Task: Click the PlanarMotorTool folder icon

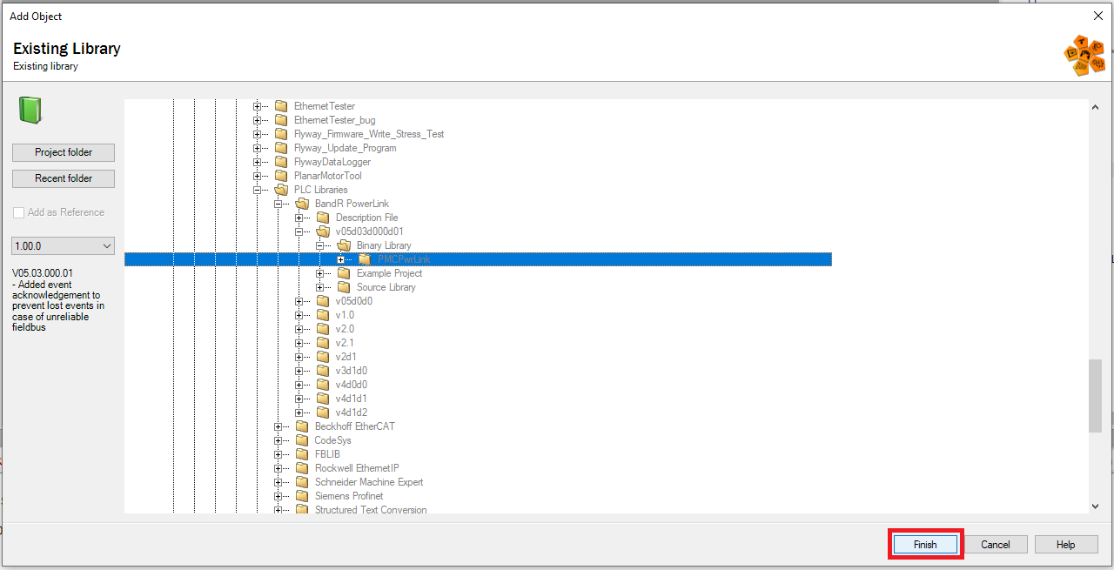Action: [x=281, y=176]
